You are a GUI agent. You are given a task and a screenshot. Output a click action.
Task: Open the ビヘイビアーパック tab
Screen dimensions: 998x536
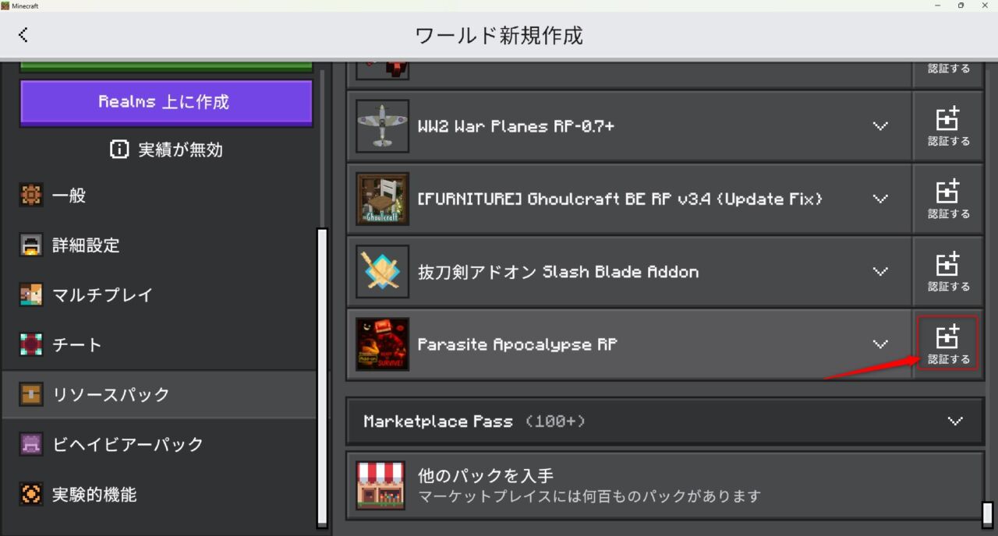pyautogui.click(x=159, y=444)
